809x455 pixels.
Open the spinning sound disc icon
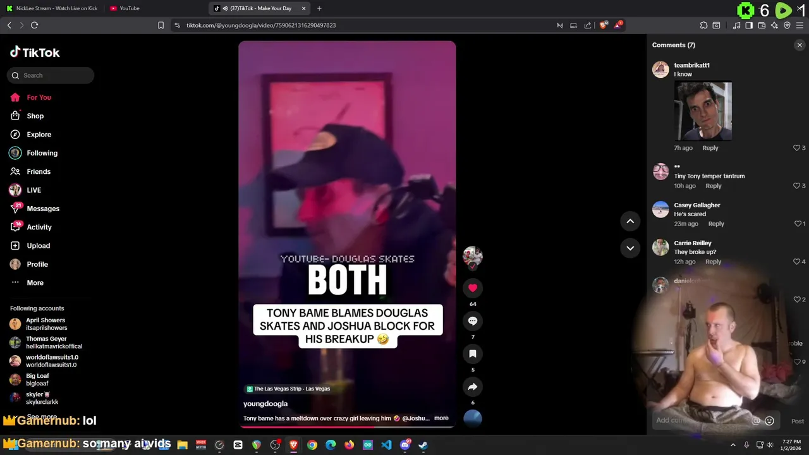(x=473, y=418)
